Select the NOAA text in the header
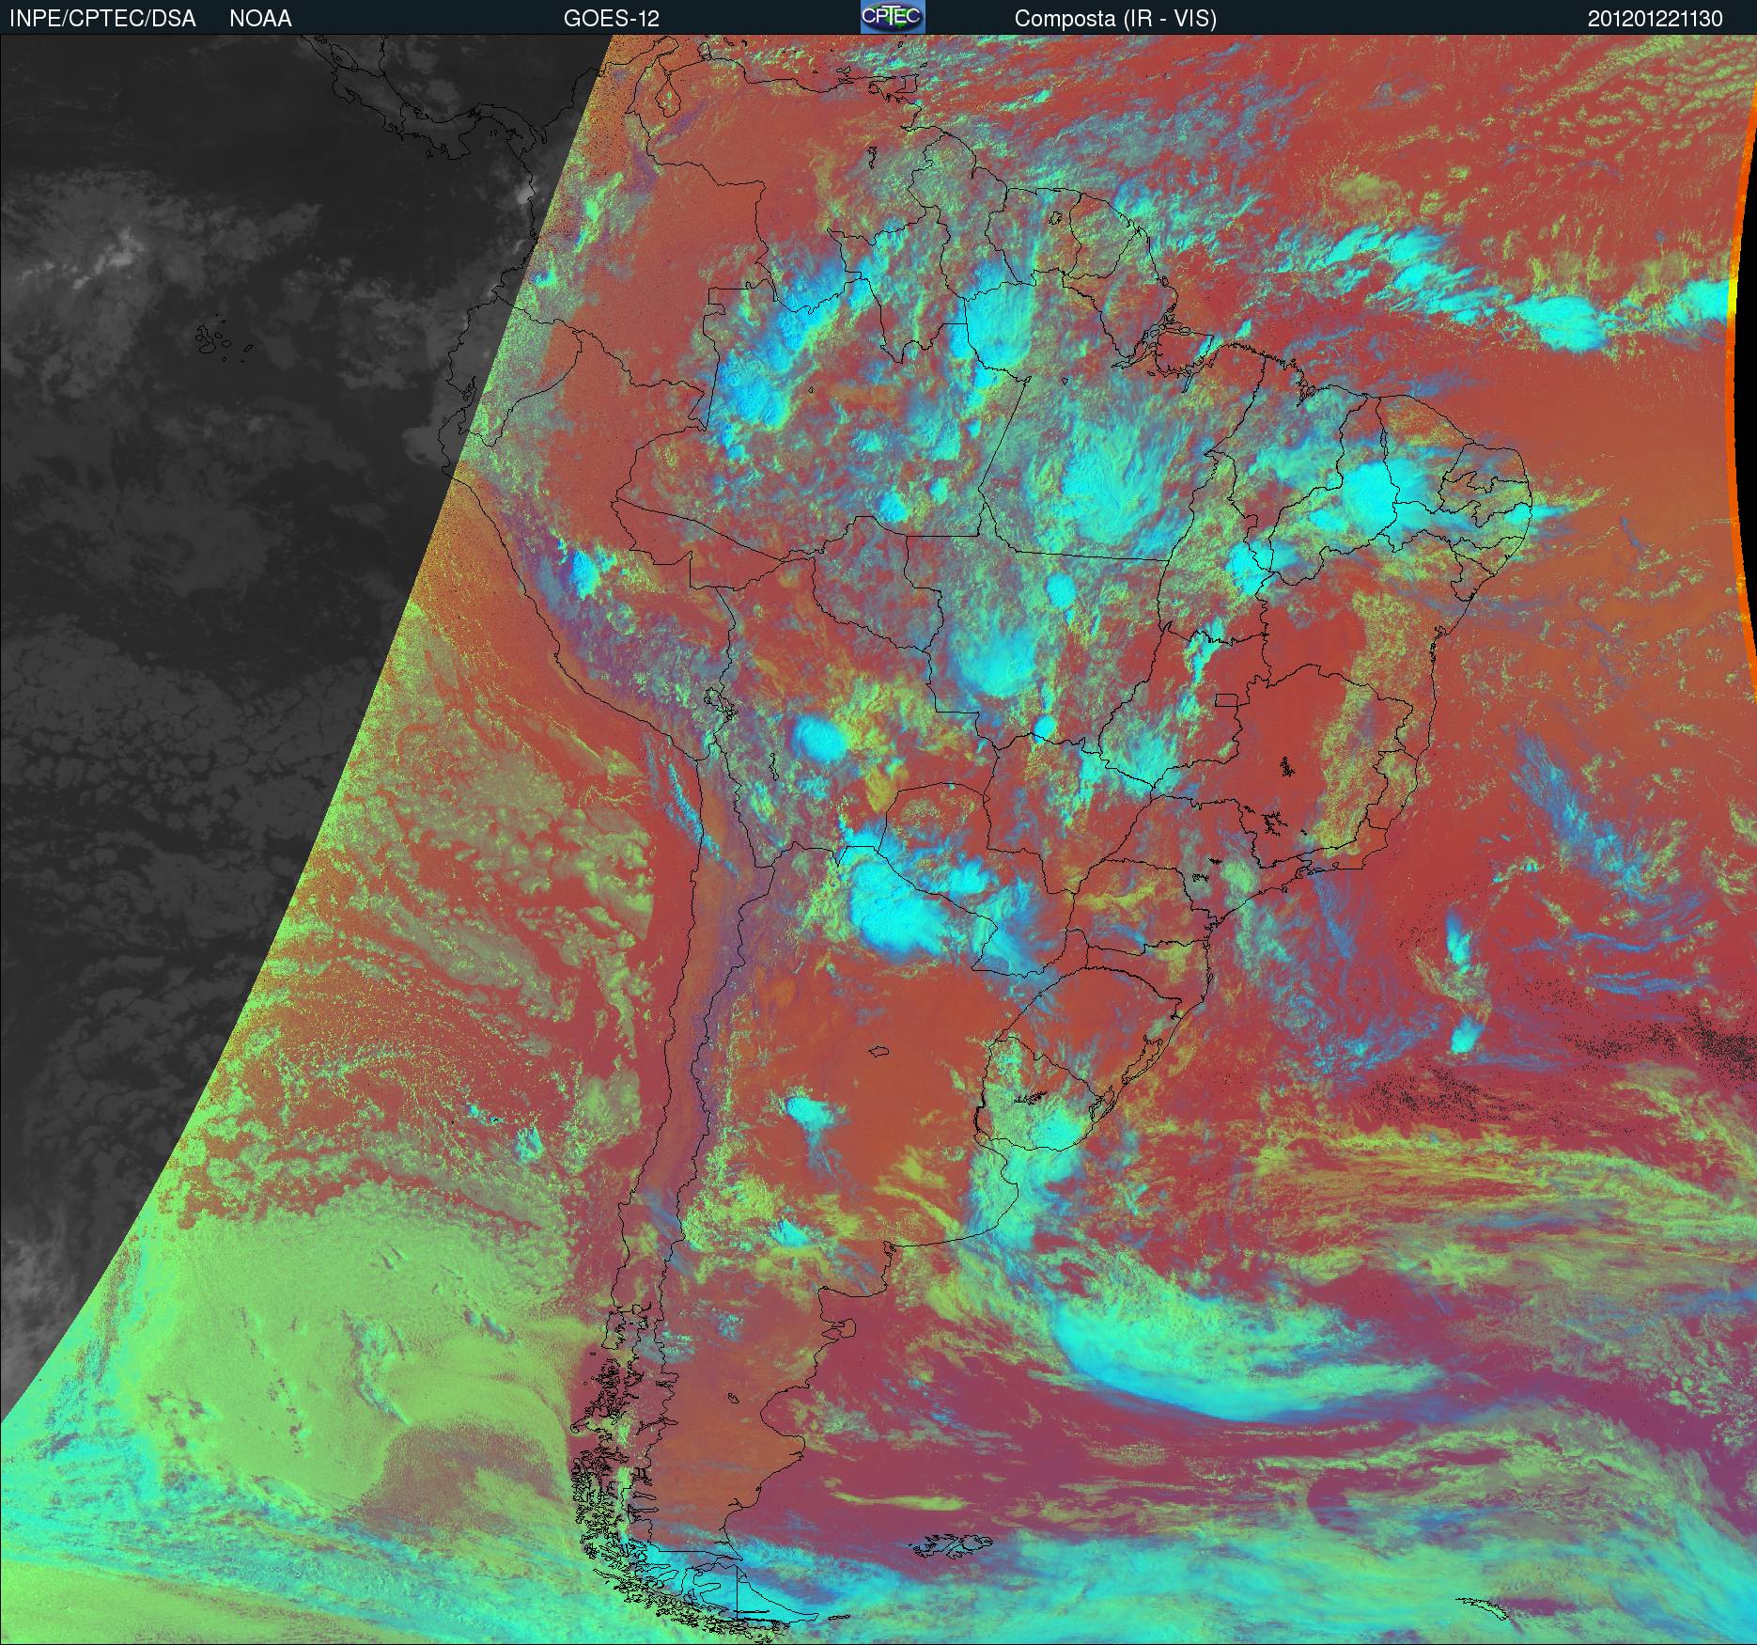Screen dimensions: 1757x1645 coord(260,18)
